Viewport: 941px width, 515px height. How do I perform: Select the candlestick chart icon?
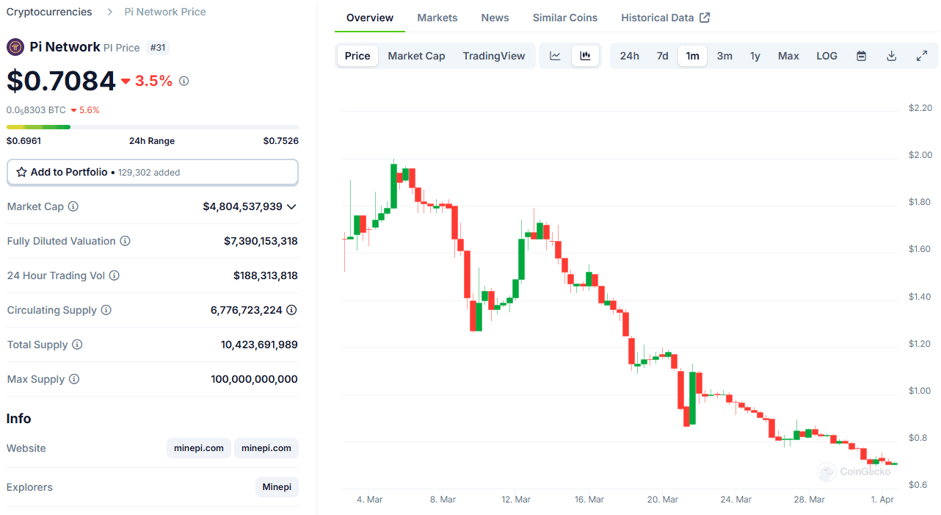[x=585, y=55]
